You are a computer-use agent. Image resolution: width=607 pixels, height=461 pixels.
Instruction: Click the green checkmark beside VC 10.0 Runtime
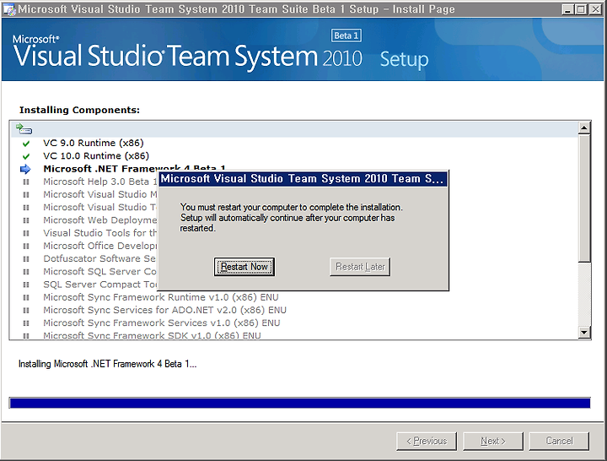(x=26, y=156)
